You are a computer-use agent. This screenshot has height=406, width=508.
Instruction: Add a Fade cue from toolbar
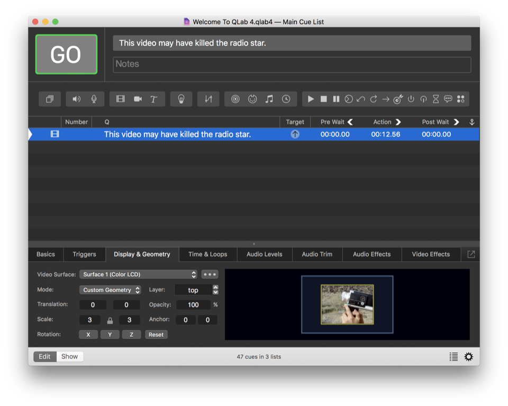pos(208,99)
